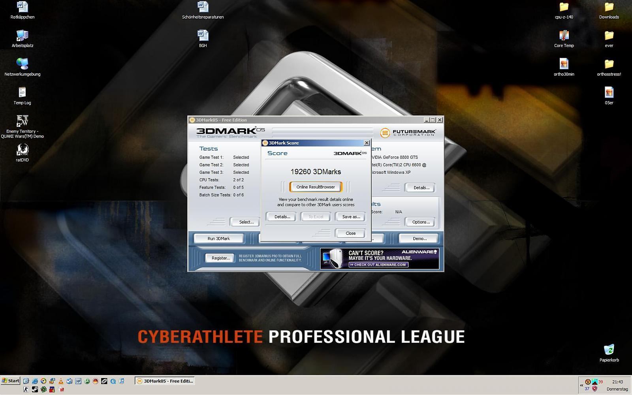632x395 pixels.
Task: Open the orthosstress! folder
Action: tap(609, 68)
